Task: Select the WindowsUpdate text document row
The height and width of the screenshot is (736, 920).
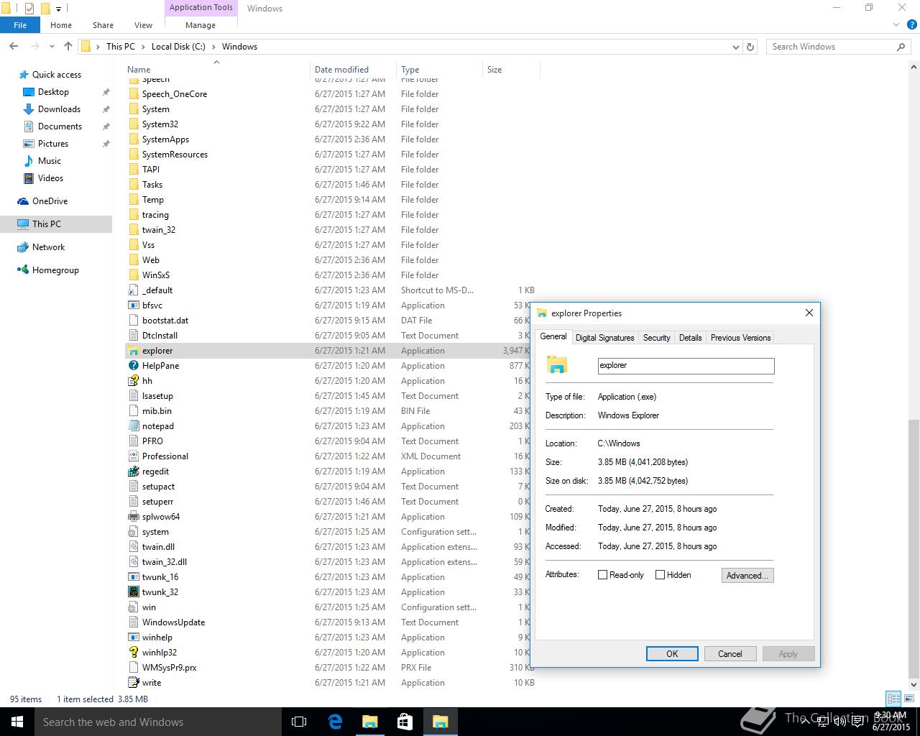Action: click(331, 622)
